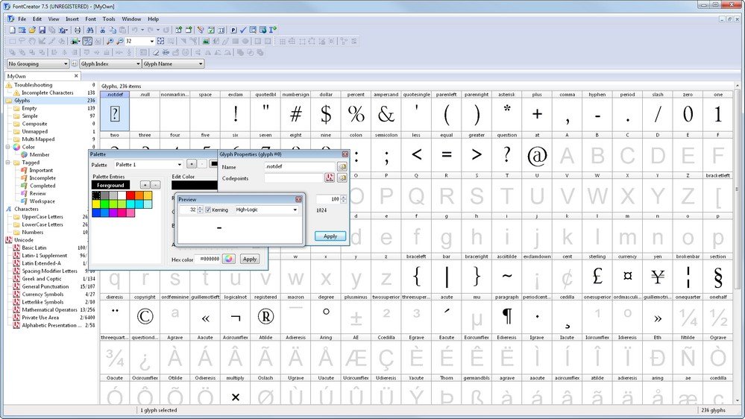Click the generate icon right of Codepoints
The height and width of the screenshot is (419, 745).
click(342, 177)
